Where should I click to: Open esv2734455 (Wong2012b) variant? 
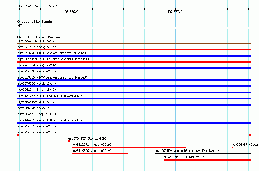pyautogui.click(x=37, y=126)
